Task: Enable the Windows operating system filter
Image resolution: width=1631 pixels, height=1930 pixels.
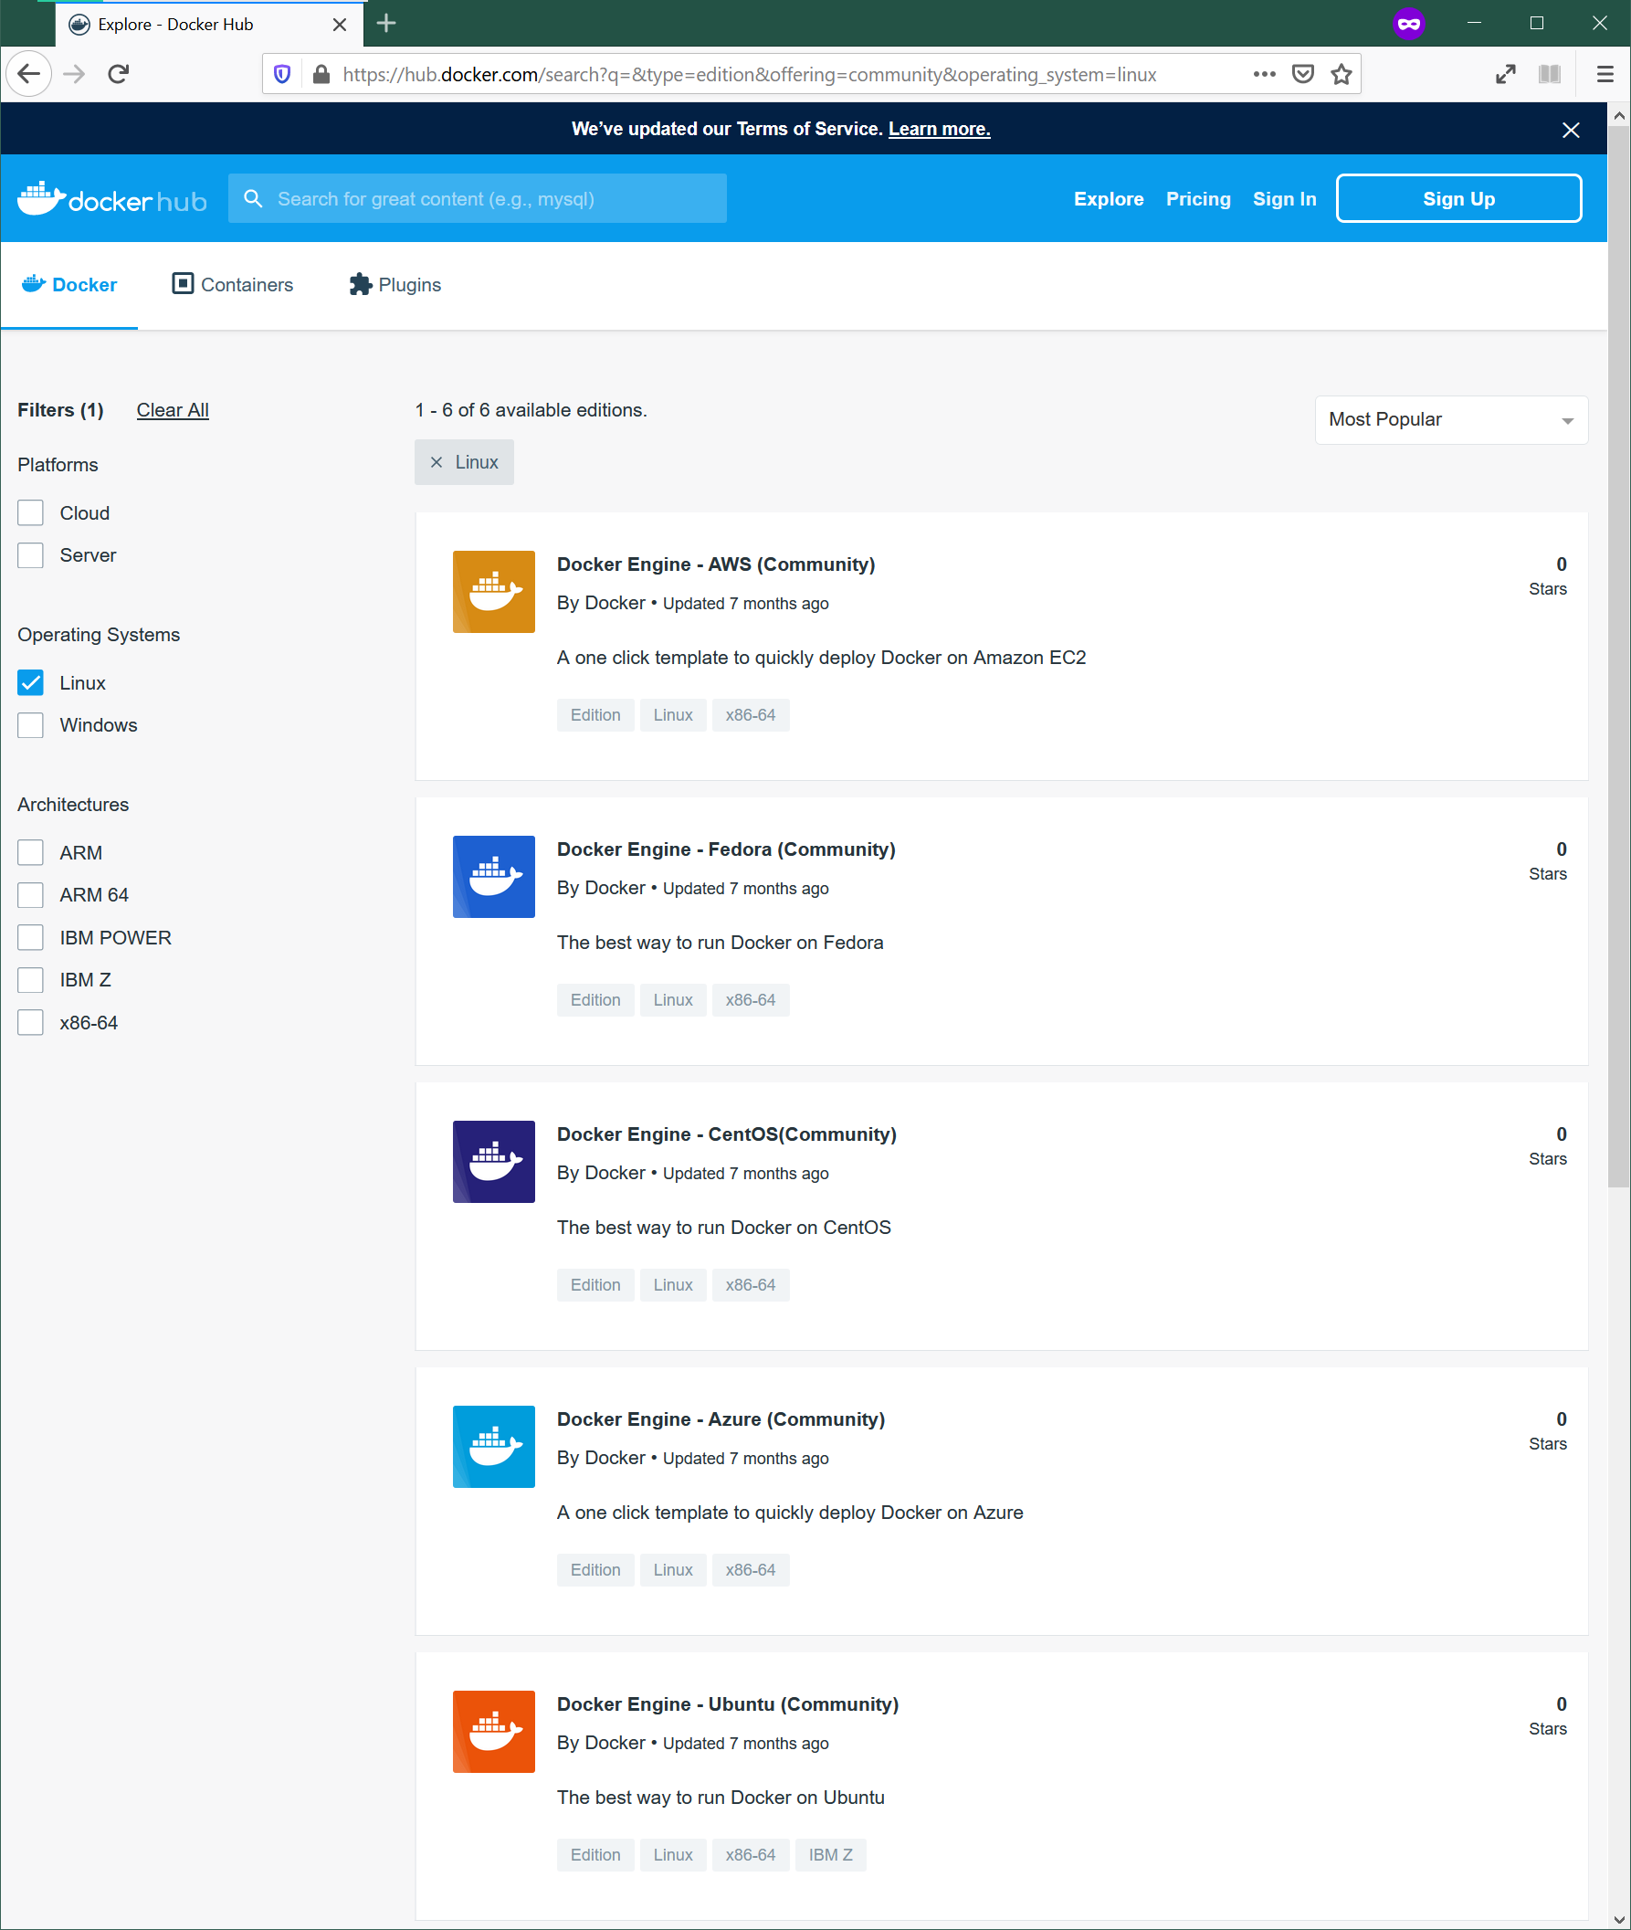Action: (x=29, y=725)
